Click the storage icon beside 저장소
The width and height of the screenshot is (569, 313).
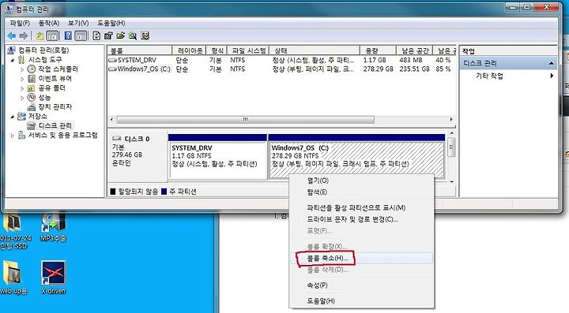point(22,116)
